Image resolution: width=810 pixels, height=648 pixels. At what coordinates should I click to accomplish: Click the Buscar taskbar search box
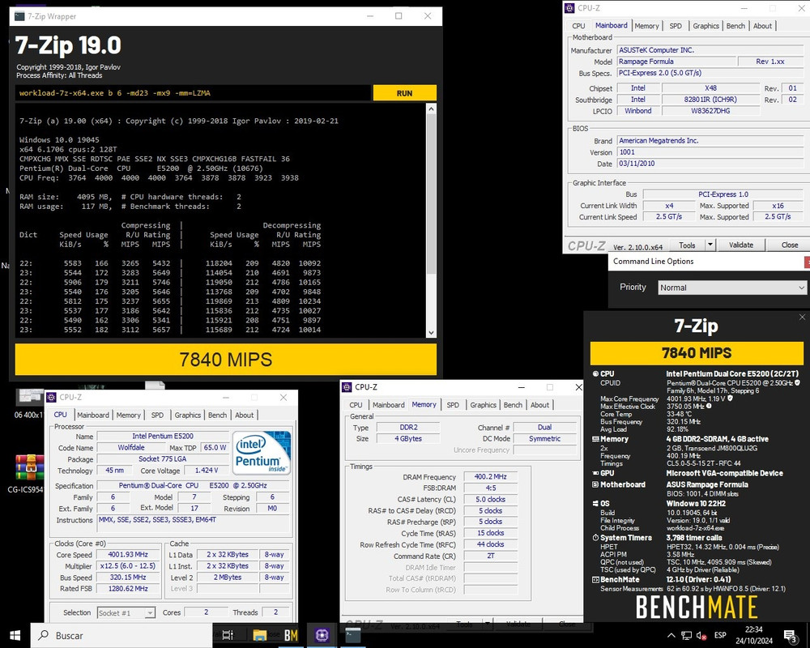122,635
